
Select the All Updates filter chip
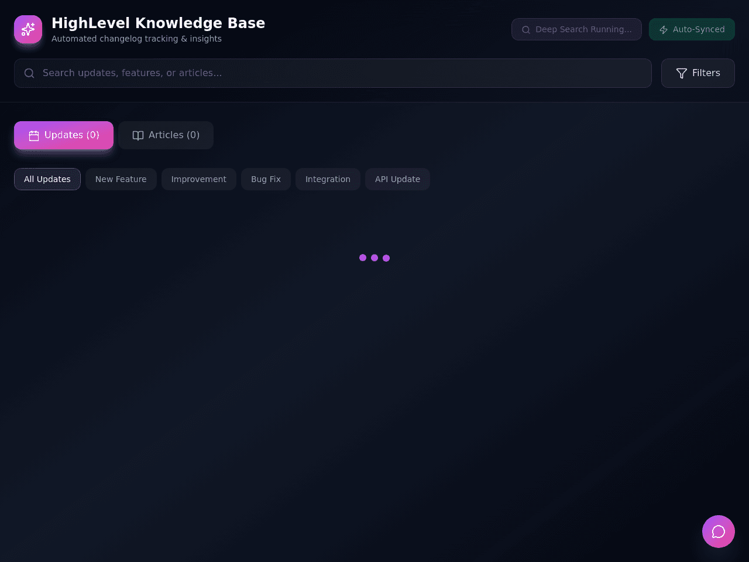(47, 179)
